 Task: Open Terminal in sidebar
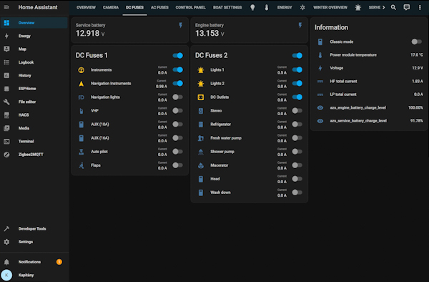pyautogui.click(x=34, y=141)
